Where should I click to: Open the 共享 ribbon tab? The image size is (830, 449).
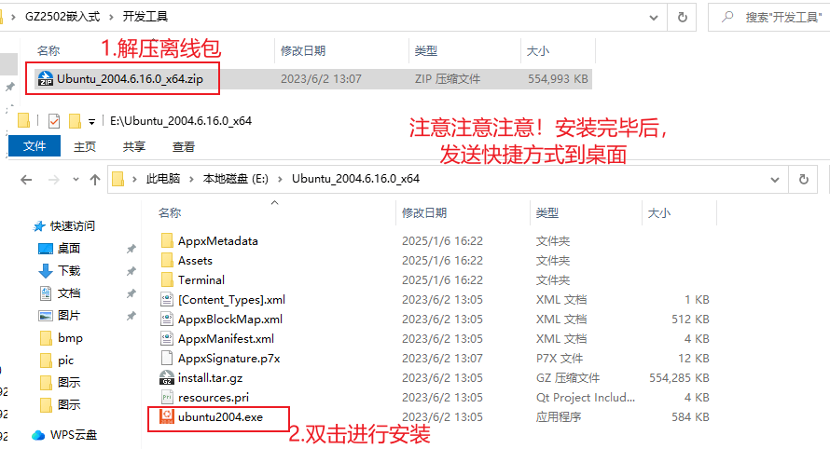(134, 146)
